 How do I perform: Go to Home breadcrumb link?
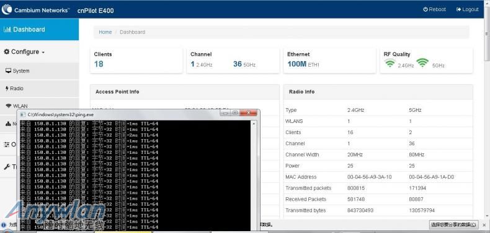tap(105, 32)
